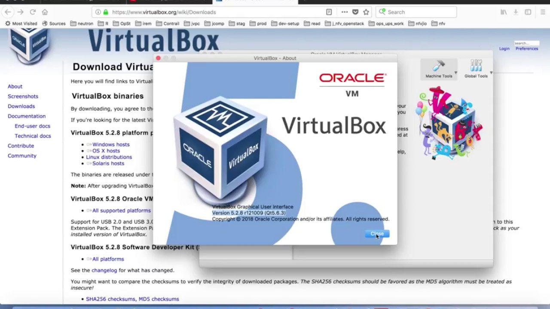Open the Contribute sidebar link
Viewport: 550px width, 309px height.
click(x=21, y=145)
